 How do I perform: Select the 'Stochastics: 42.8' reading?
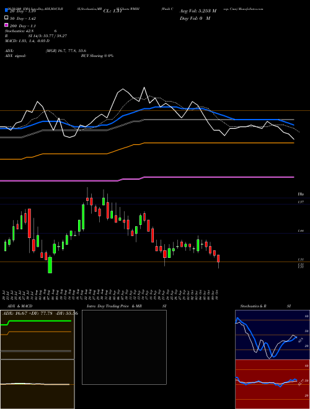18,31
